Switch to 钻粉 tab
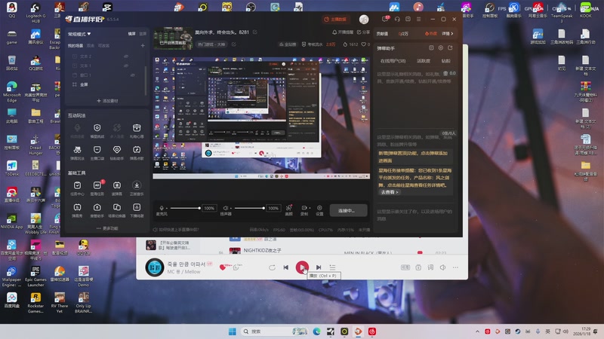Screen dimensions: 604x339 tap(445, 61)
